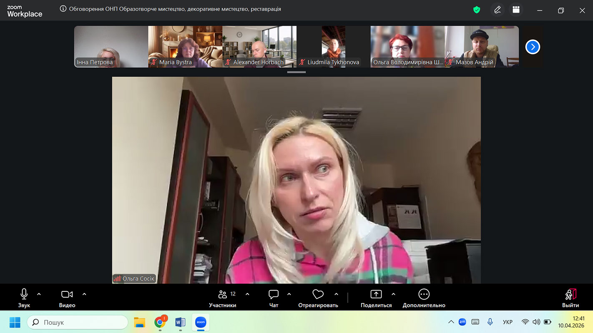The image size is (593, 333).
Task: Show next participants with blue arrow
Action: click(533, 47)
